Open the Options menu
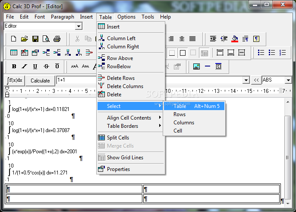 click(126, 17)
